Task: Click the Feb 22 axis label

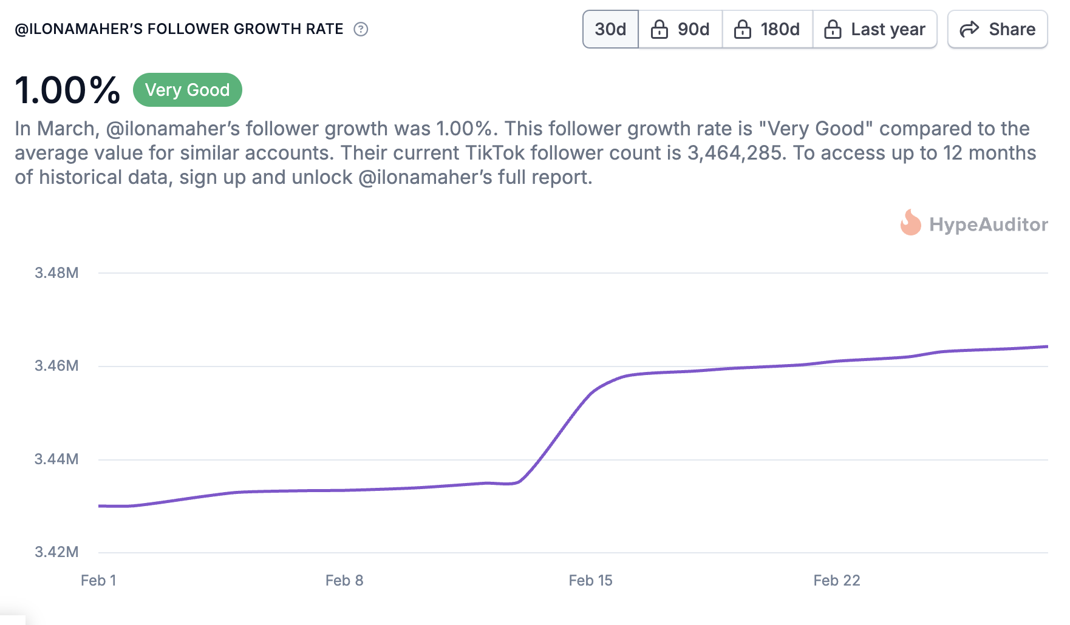Action: click(836, 581)
